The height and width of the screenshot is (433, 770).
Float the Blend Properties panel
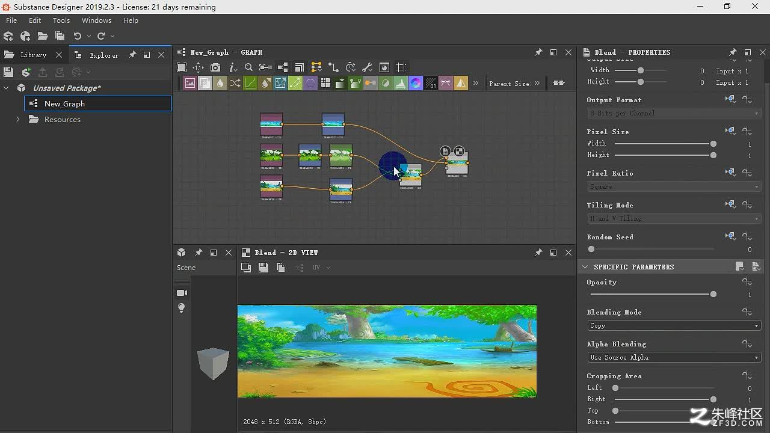click(748, 52)
